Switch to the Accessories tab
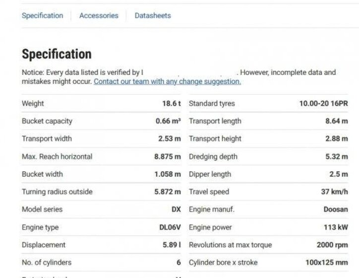Viewport: 359px width, 278px height. pos(99,15)
